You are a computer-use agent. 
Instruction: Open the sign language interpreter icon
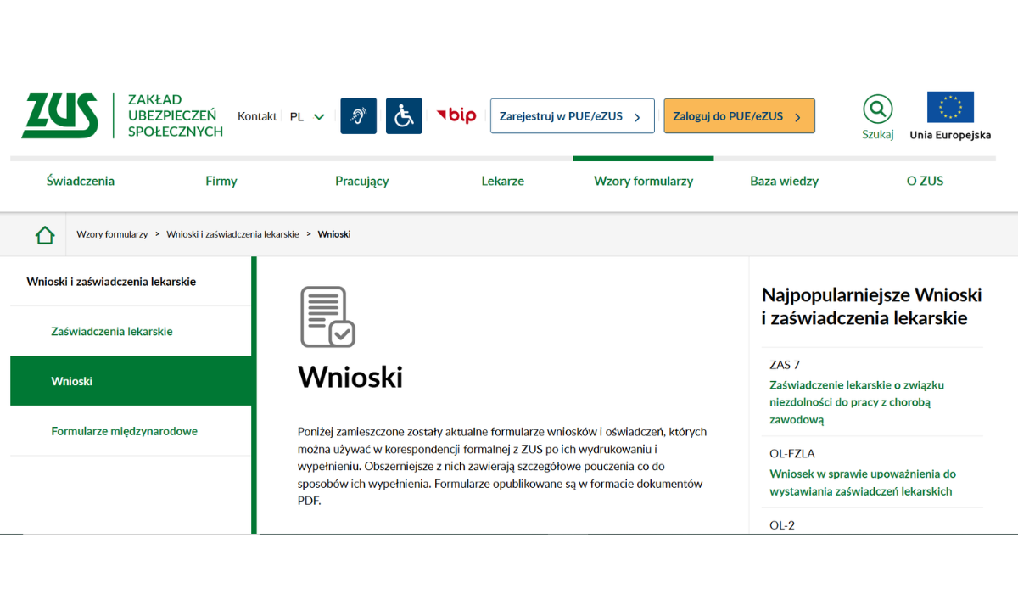[x=359, y=115]
